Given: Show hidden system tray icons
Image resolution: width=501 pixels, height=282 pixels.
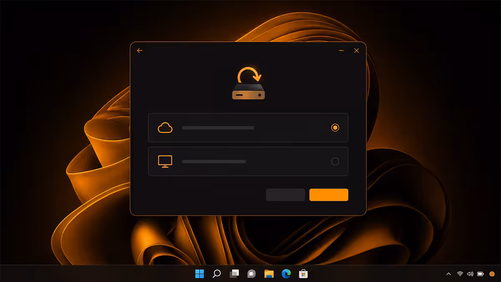Looking at the screenshot, I should (449, 274).
